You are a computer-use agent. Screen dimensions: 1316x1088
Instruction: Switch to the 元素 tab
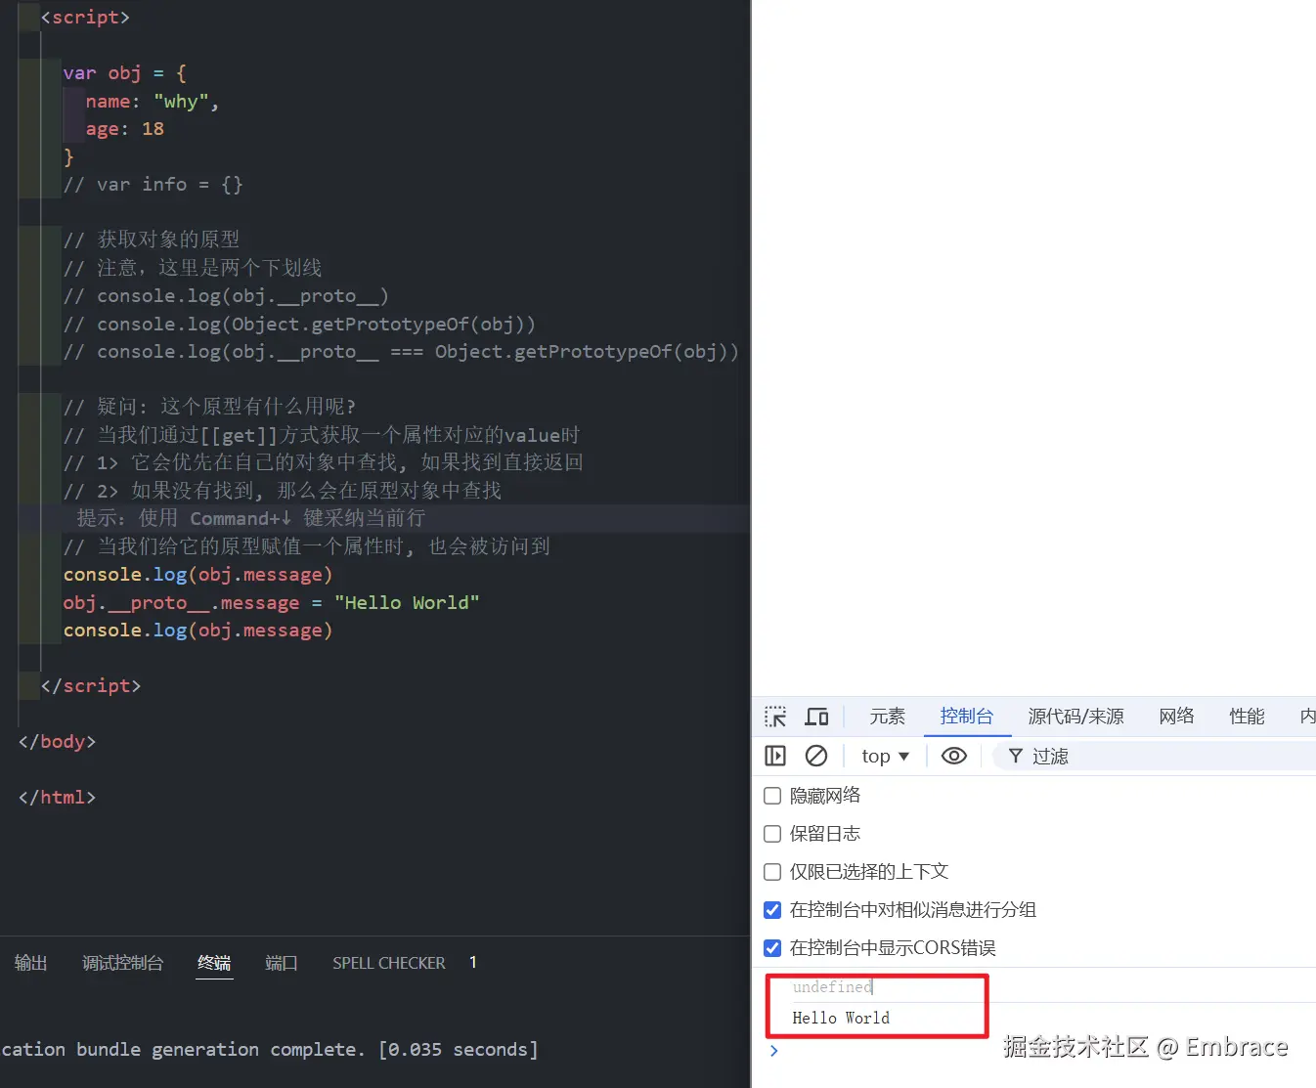click(888, 717)
